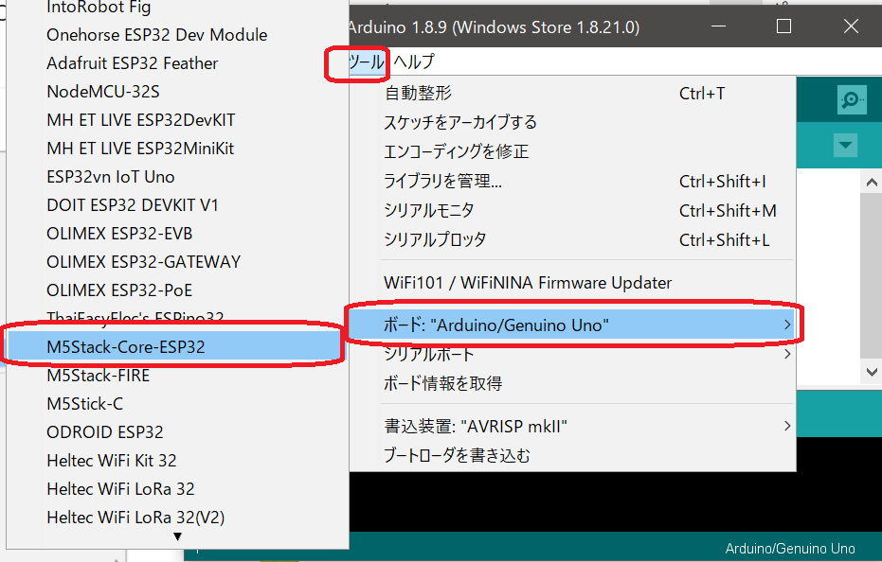Minimize the Arduino window
882x562 pixels.
(718, 26)
